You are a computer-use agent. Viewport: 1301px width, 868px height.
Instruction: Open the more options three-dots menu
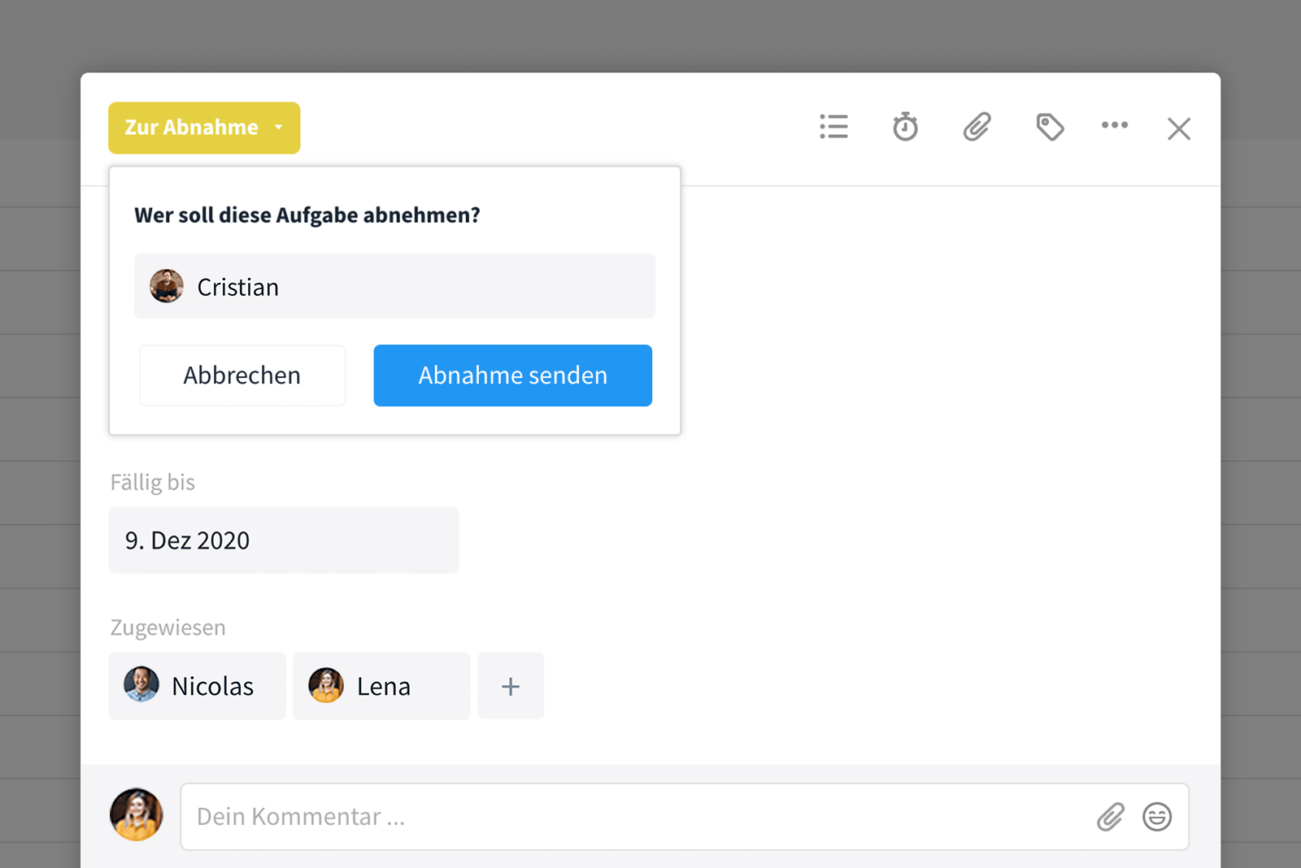point(1115,124)
